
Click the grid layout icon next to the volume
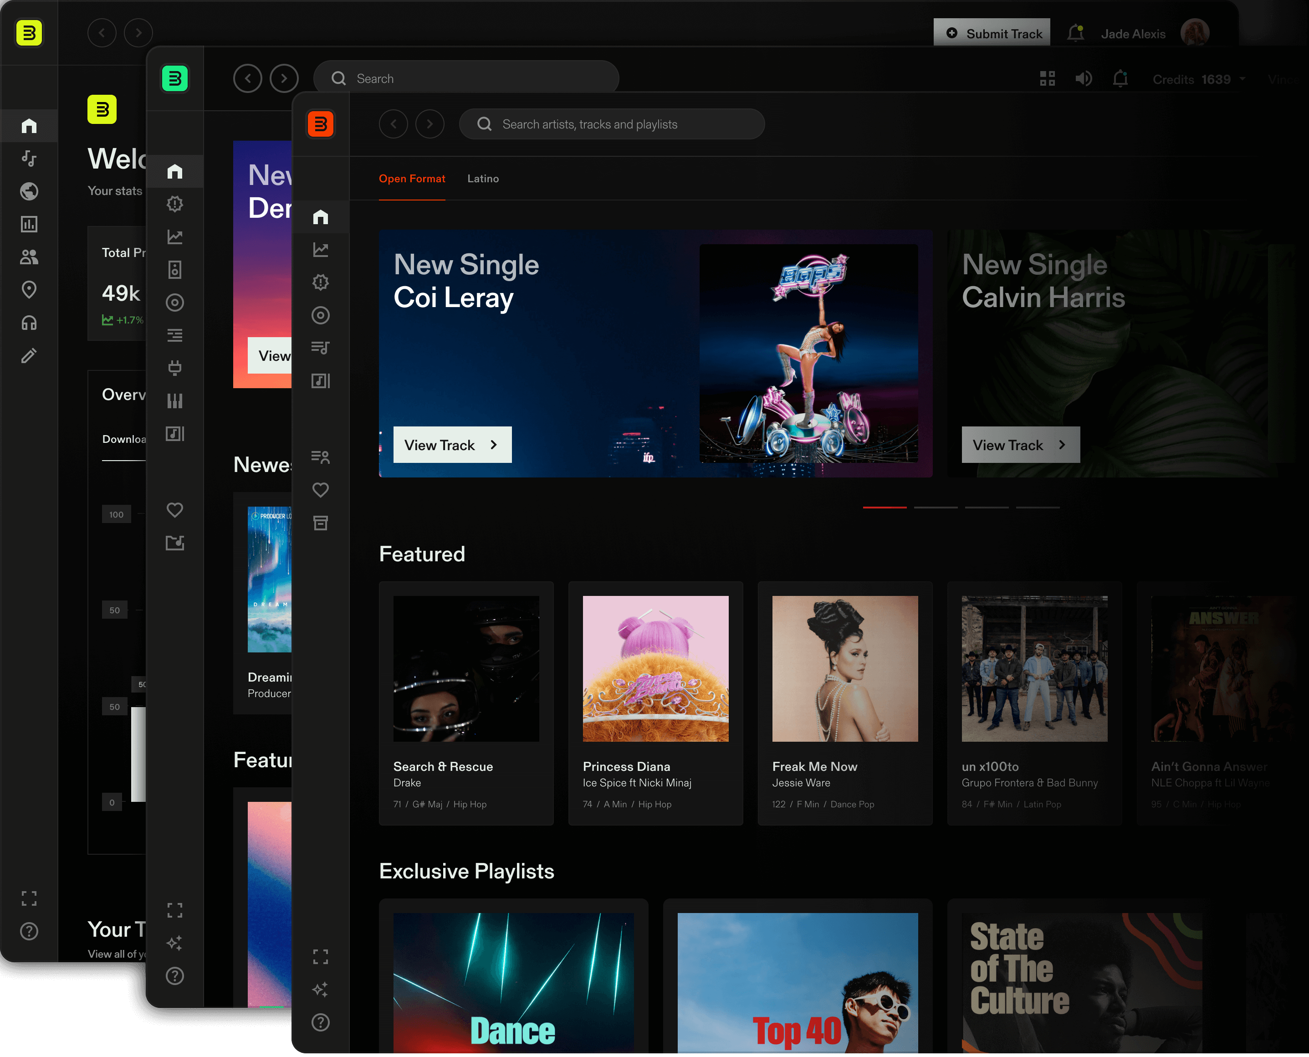[x=1047, y=78]
